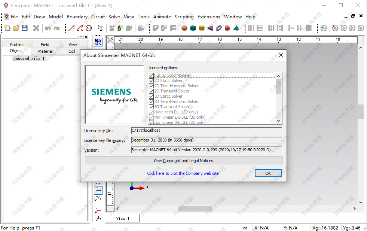Toggle the 2D Time-Harmonic Solver checkbox
The width and height of the screenshot is (367, 231).
[151, 86]
